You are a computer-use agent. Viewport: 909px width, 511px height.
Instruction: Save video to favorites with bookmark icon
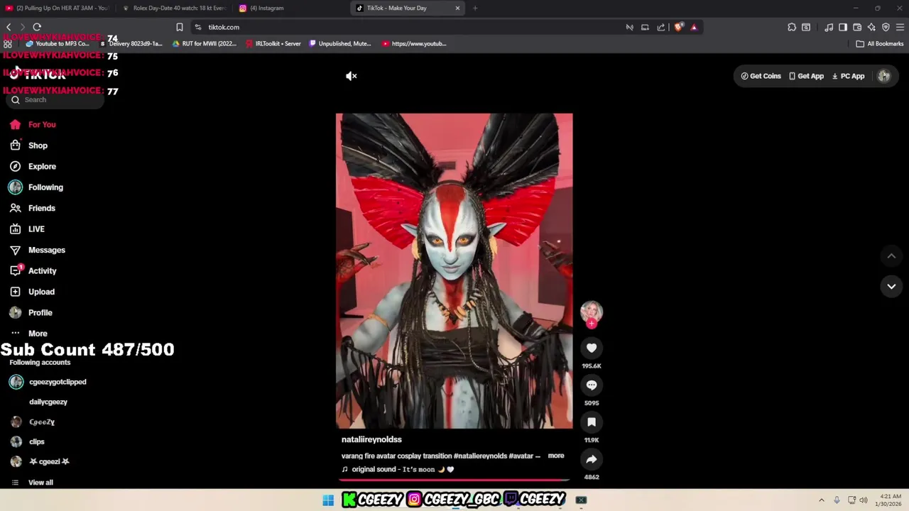(x=592, y=422)
